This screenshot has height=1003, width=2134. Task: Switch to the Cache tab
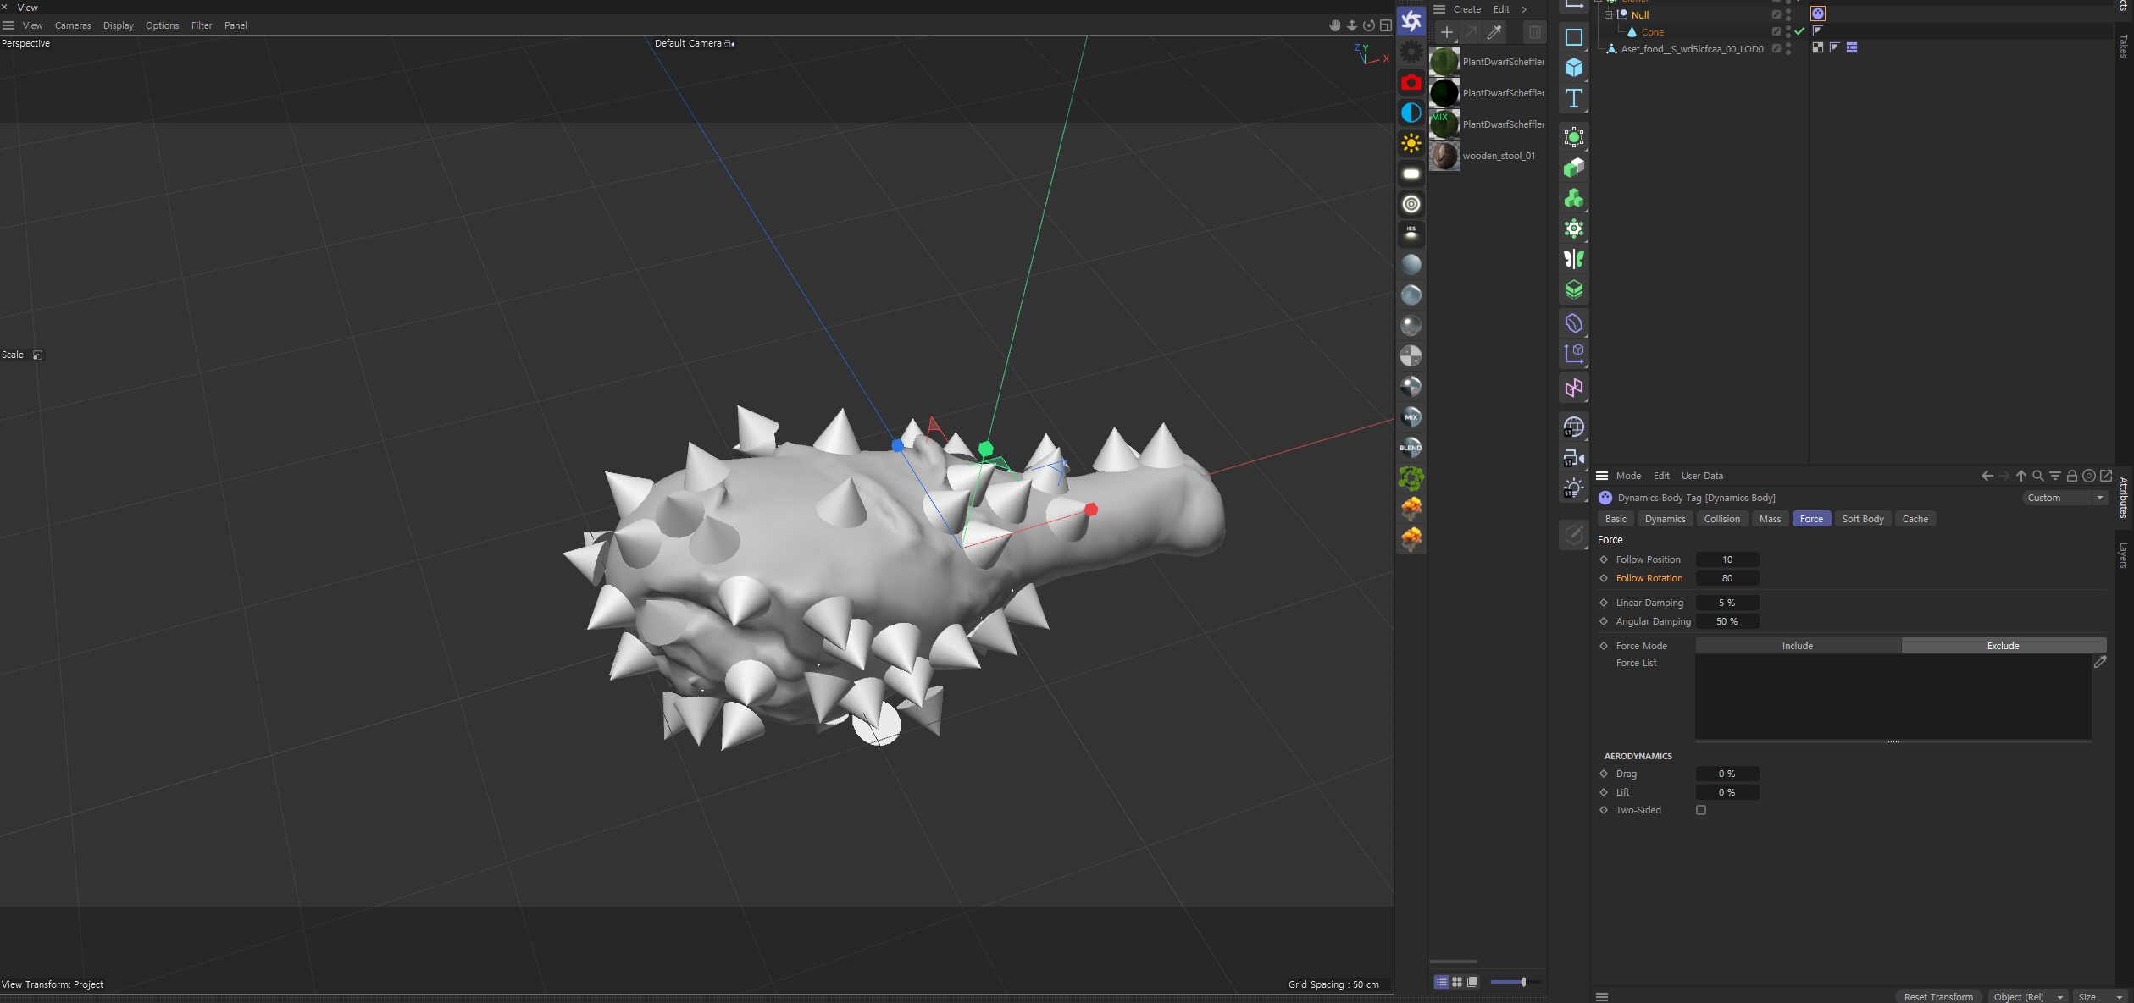pos(1915,519)
